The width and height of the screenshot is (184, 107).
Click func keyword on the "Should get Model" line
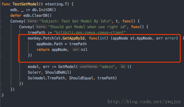136,27
